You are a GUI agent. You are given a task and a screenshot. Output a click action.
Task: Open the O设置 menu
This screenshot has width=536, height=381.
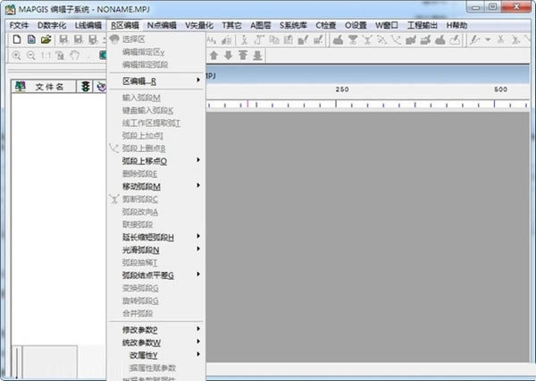tap(358, 25)
